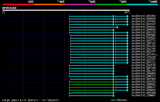The height and width of the screenshot is (102, 160).
Task: Select the UniRef100_C5Z1U6 label
Action: click(x=143, y=57)
